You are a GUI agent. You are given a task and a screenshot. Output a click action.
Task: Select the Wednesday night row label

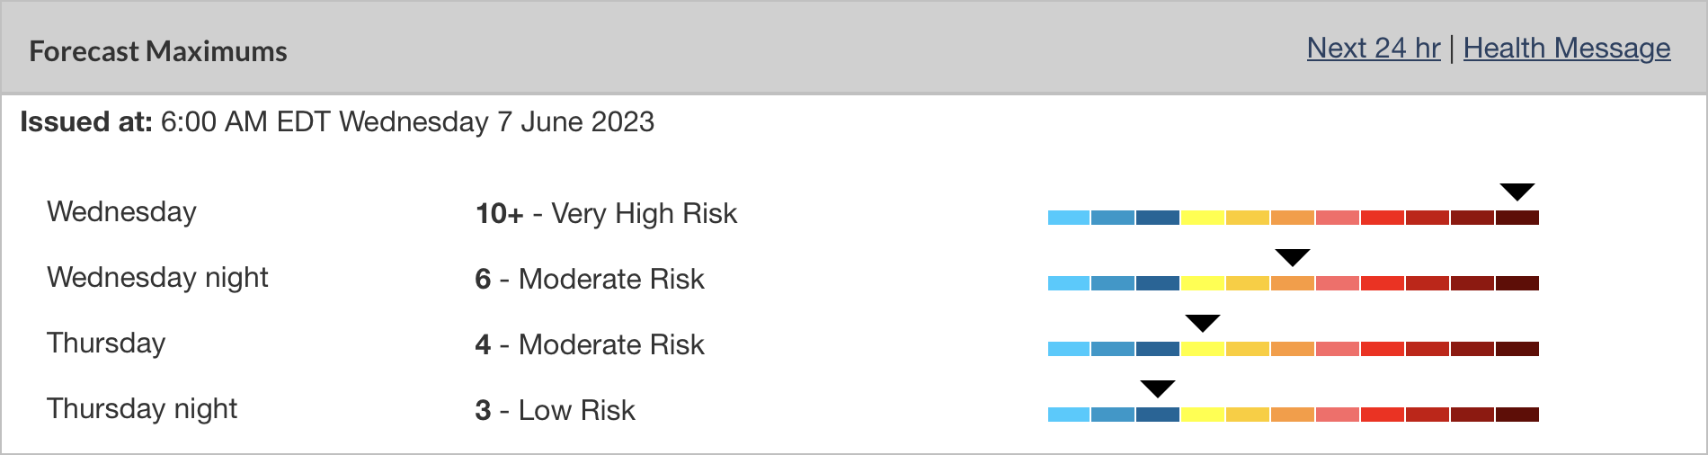[157, 278]
